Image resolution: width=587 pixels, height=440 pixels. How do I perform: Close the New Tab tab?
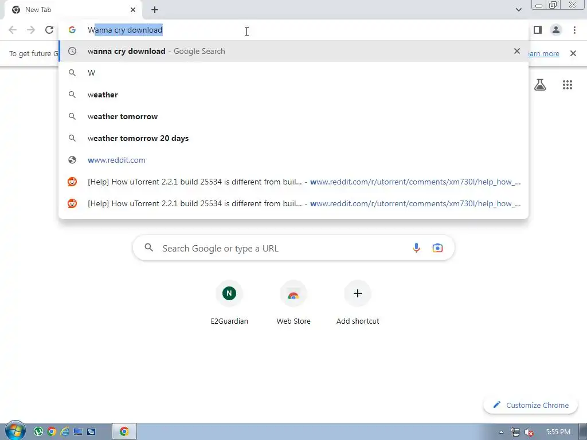pos(133,10)
